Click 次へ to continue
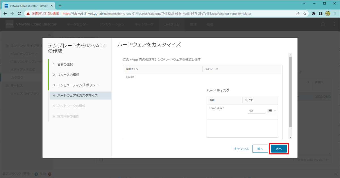 [279, 149]
